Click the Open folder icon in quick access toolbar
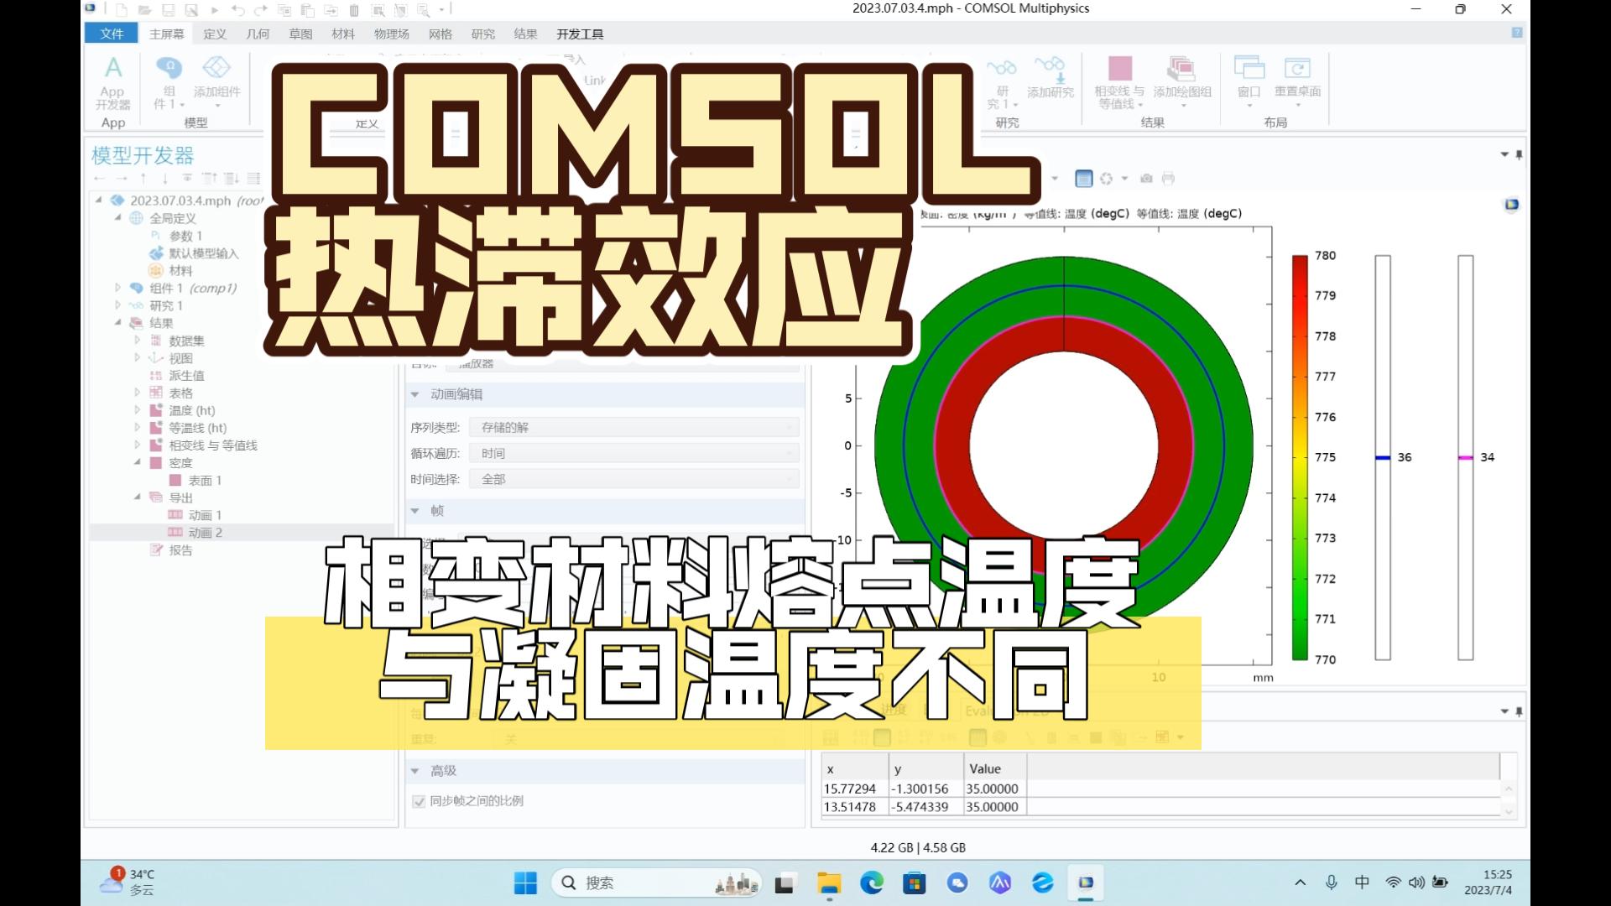Image resolution: width=1611 pixels, height=906 pixels. point(145,10)
